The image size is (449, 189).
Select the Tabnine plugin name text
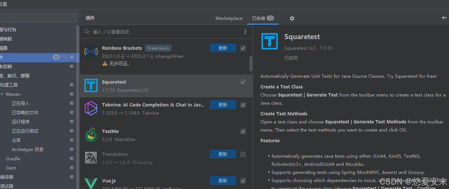(x=153, y=105)
